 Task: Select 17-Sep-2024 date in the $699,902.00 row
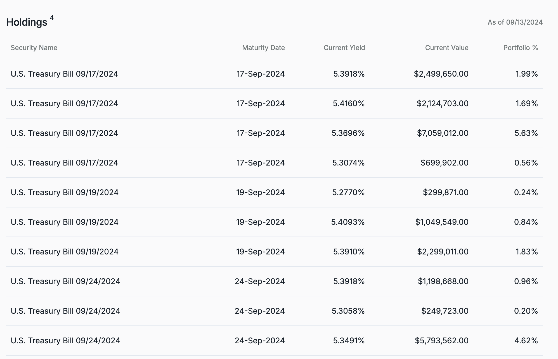click(x=261, y=163)
